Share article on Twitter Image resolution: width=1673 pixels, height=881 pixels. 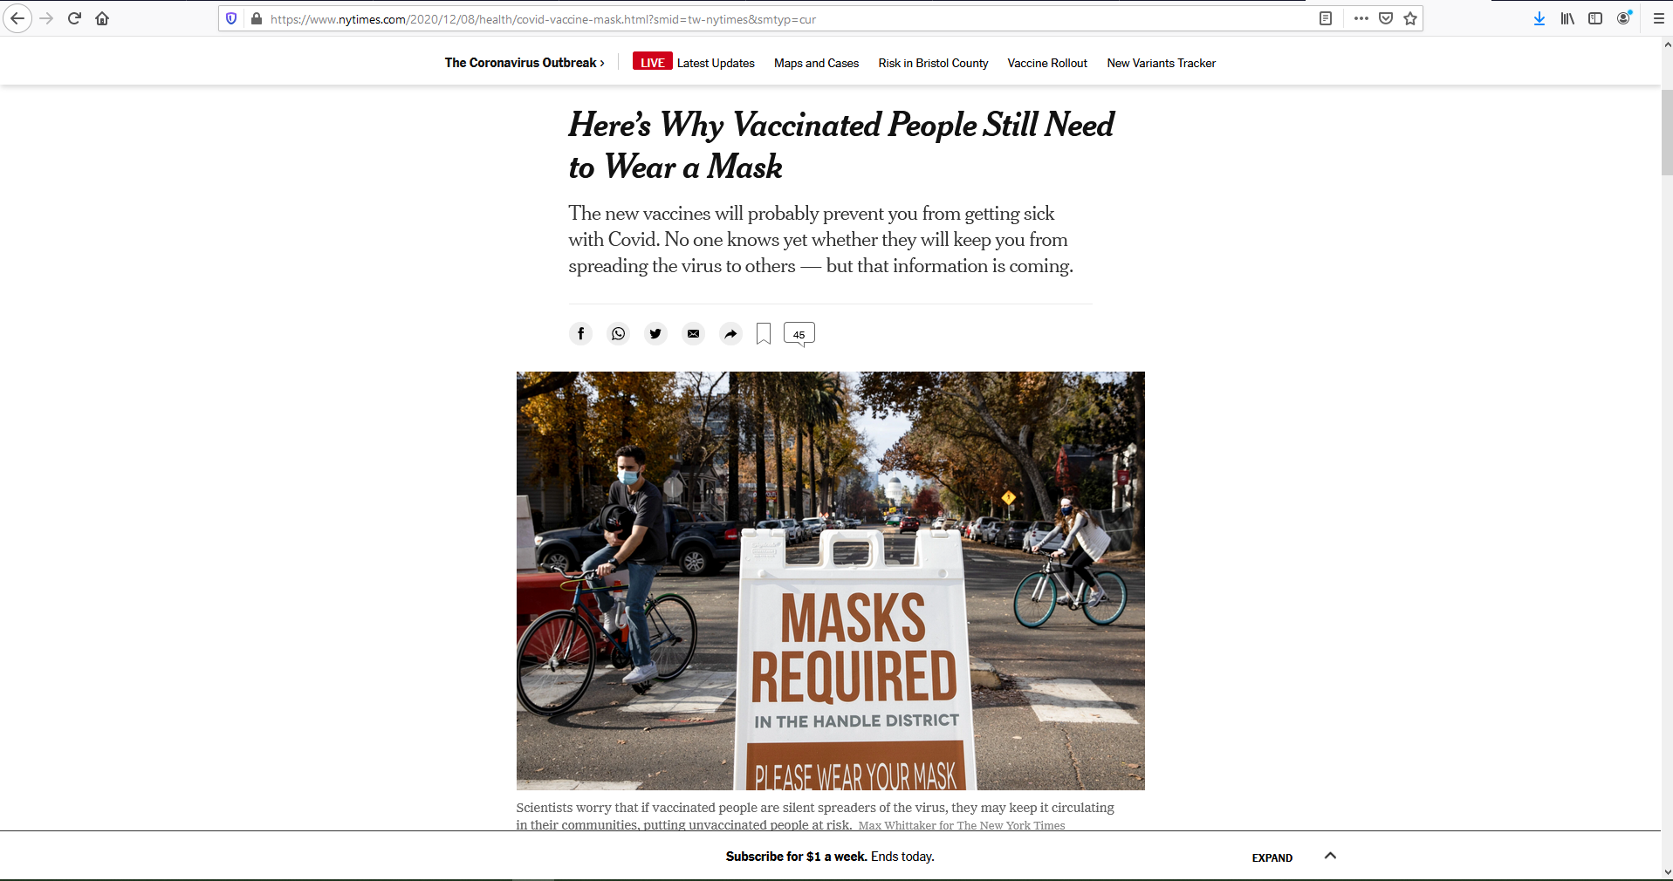(655, 333)
